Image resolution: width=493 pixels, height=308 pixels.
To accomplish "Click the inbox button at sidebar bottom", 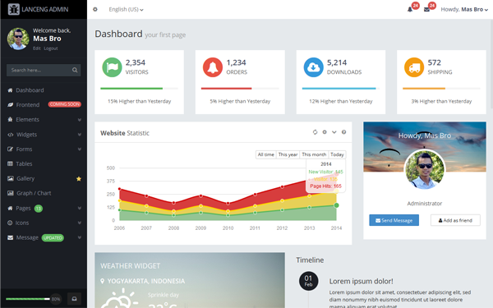I will (x=74, y=299).
